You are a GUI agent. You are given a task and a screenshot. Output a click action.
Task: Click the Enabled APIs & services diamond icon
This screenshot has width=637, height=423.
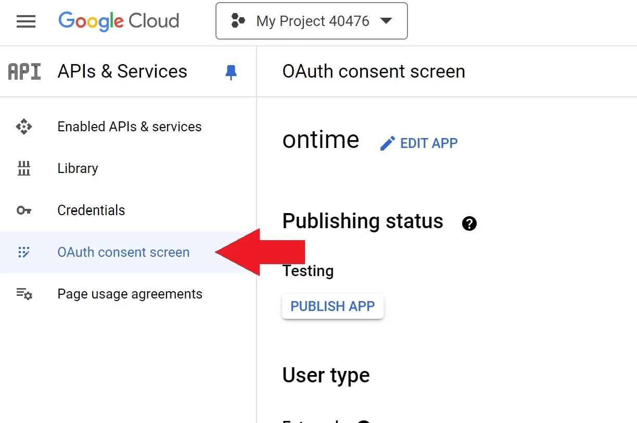pyautogui.click(x=24, y=127)
